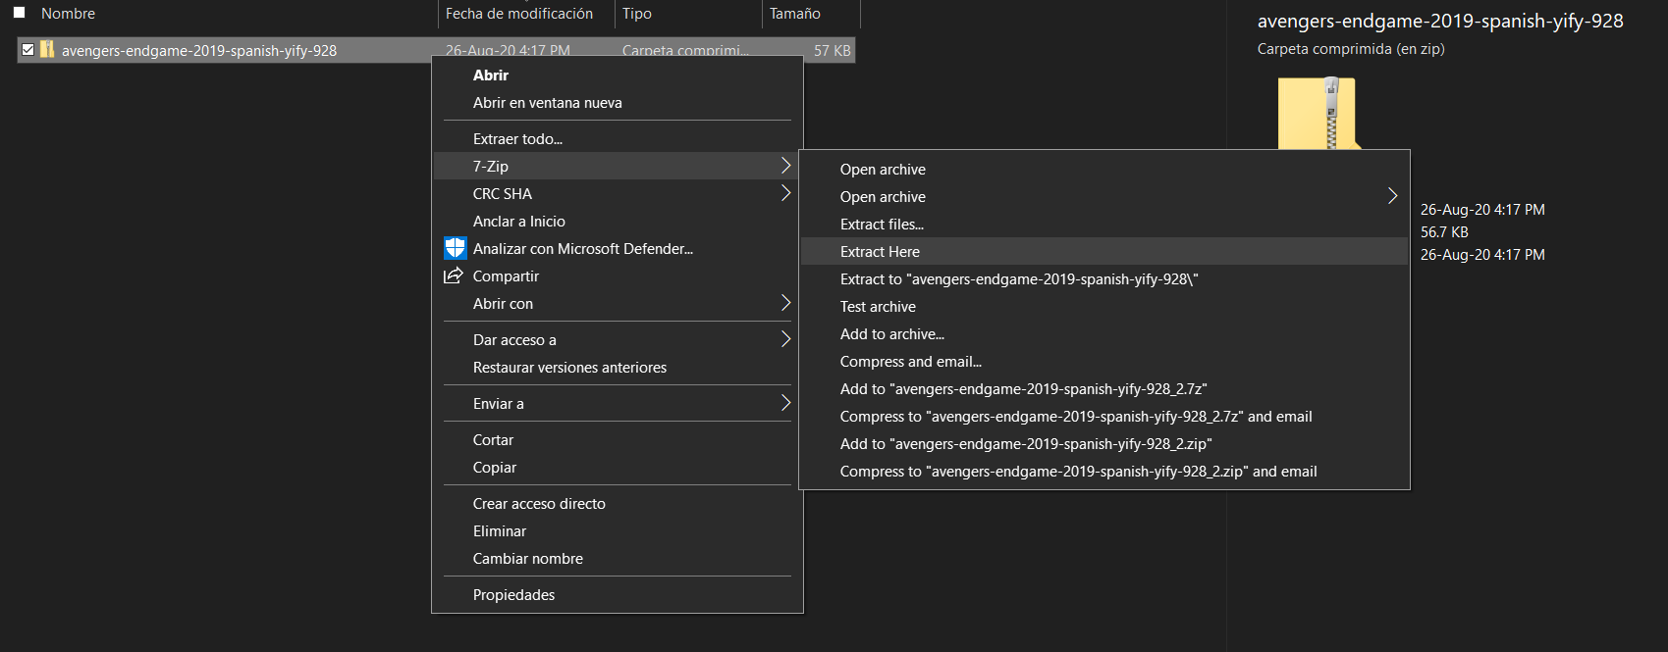The width and height of the screenshot is (1668, 652).
Task: Click the Microsoft Defender shield icon
Action: point(455,248)
